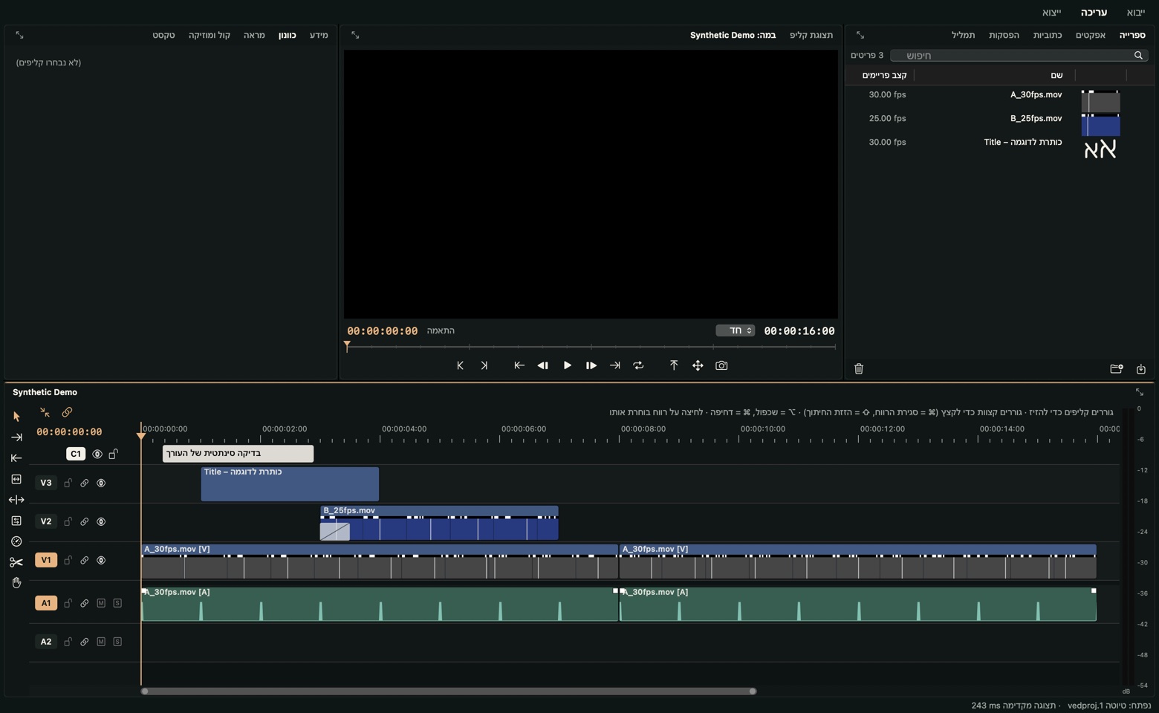The height and width of the screenshot is (713, 1159).
Task: Expand the Synthetic Demo timeline panel
Action: tap(1140, 392)
